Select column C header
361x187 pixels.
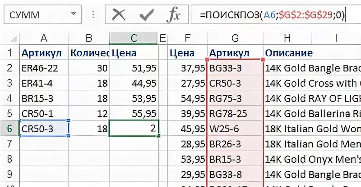134,38
